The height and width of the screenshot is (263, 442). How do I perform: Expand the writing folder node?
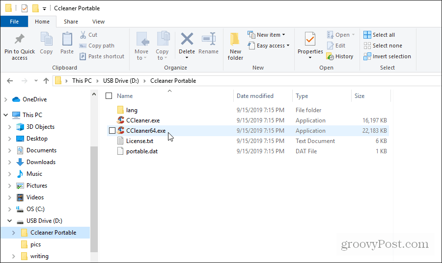click(x=13, y=256)
